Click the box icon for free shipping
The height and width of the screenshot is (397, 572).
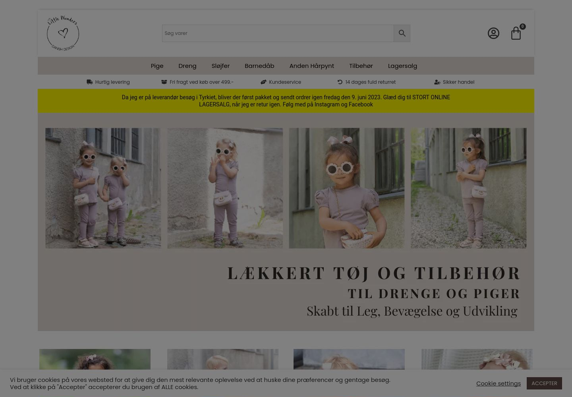tap(164, 82)
